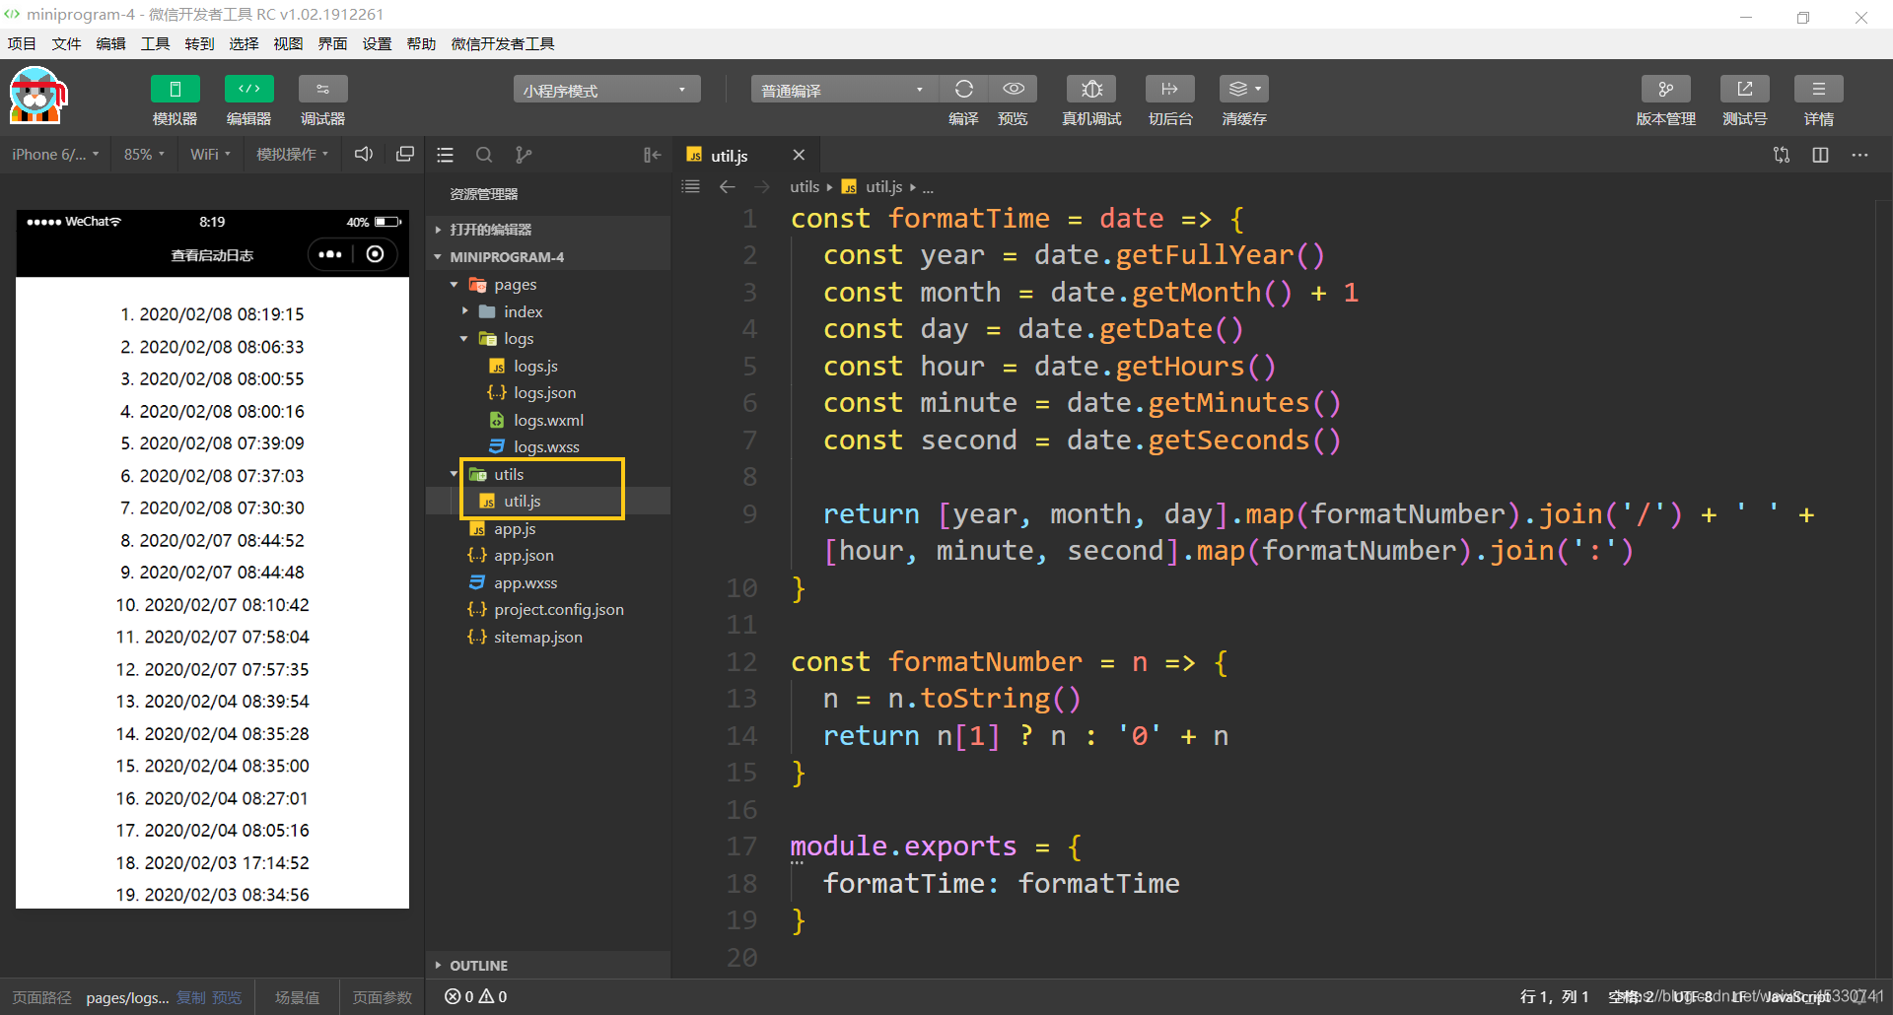Viewport: 1893px width, 1015px height.
Task: Expand the opened editors section
Action: pyautogui.click(x=548, y=230)
